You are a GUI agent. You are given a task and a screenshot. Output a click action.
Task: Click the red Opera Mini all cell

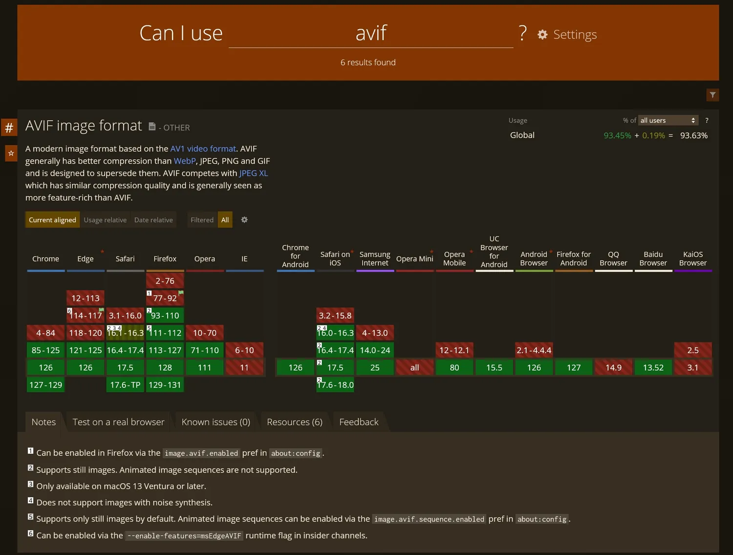414,367
